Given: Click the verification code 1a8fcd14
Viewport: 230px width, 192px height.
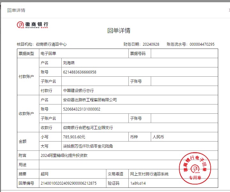Looking at the screenshot, I should pyautogui.click(x=138, y=183).
